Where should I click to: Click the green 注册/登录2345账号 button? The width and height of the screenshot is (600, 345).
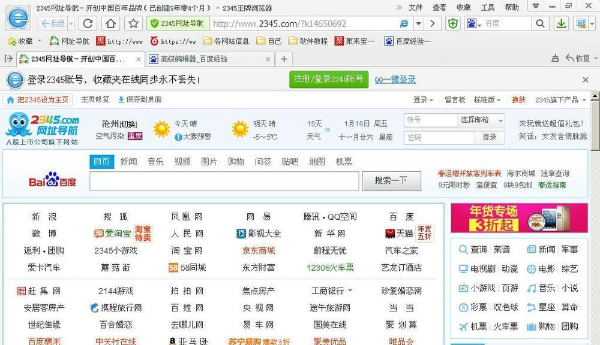tap(329, 80)
